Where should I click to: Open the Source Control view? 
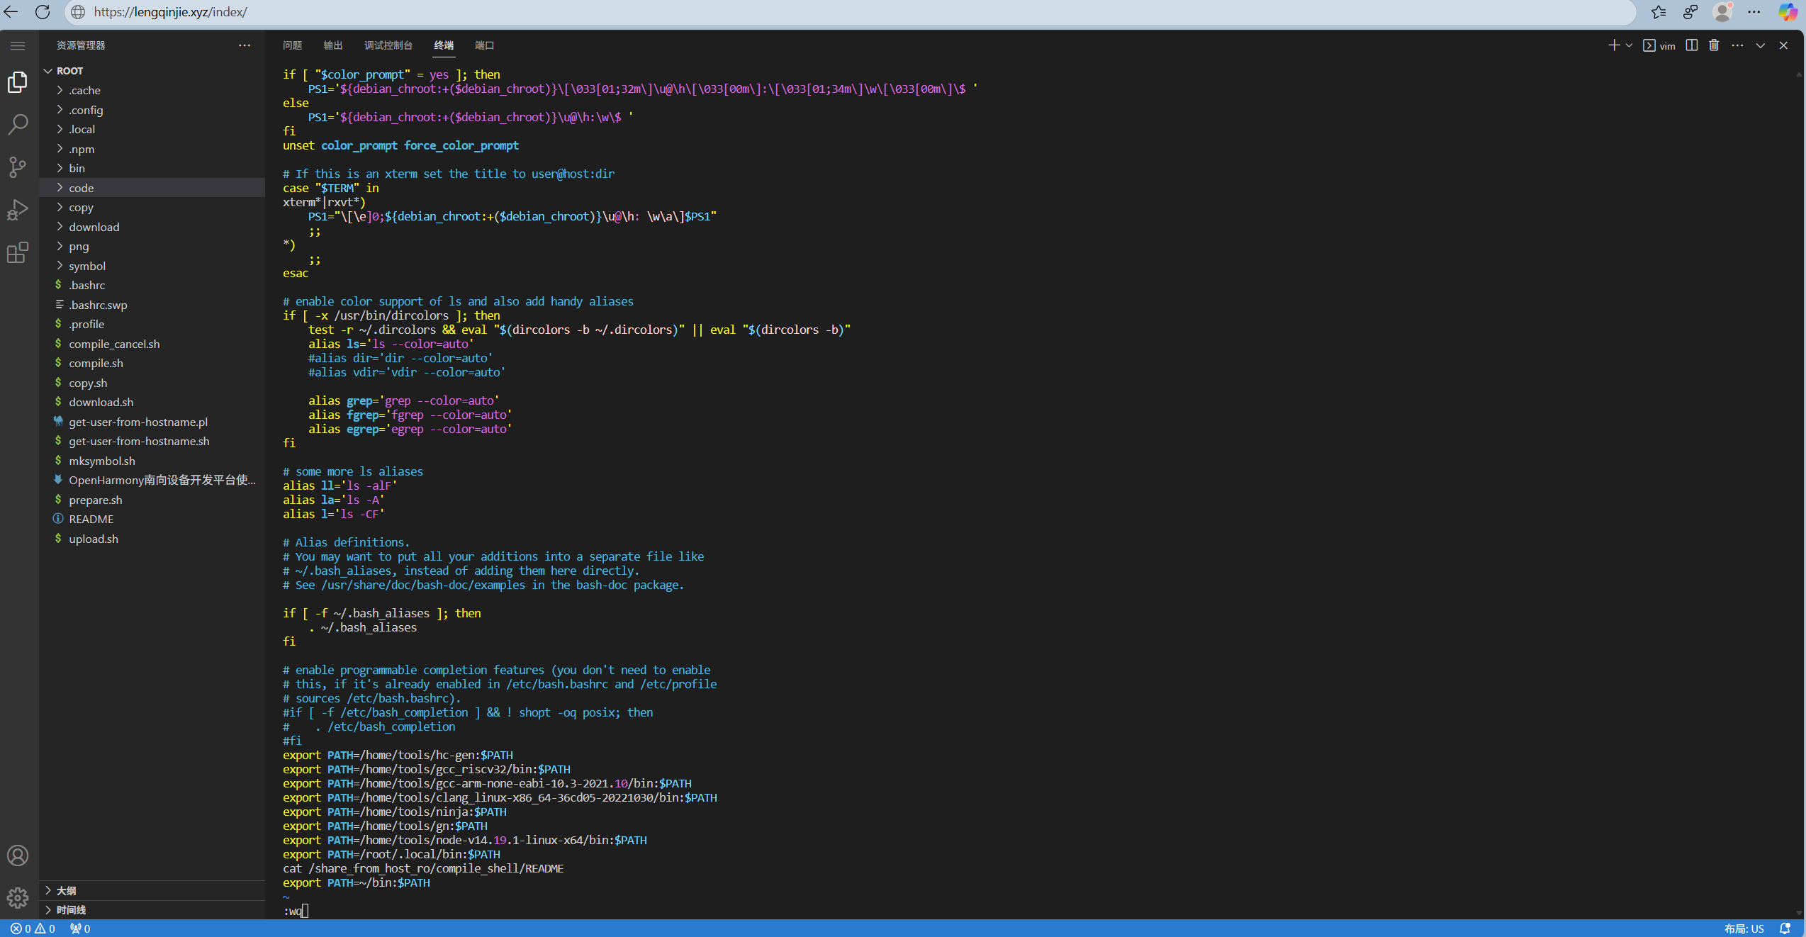(18, 167)
